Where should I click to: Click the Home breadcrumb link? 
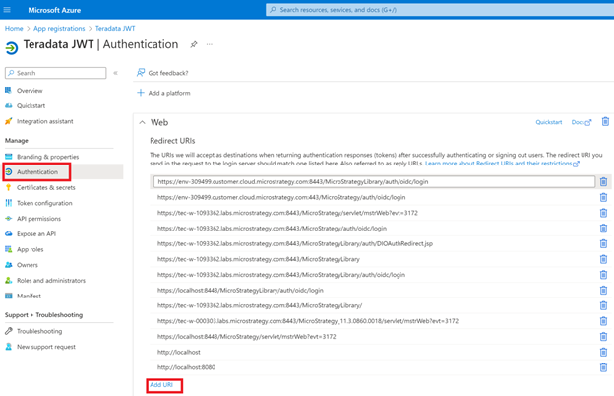14,29
